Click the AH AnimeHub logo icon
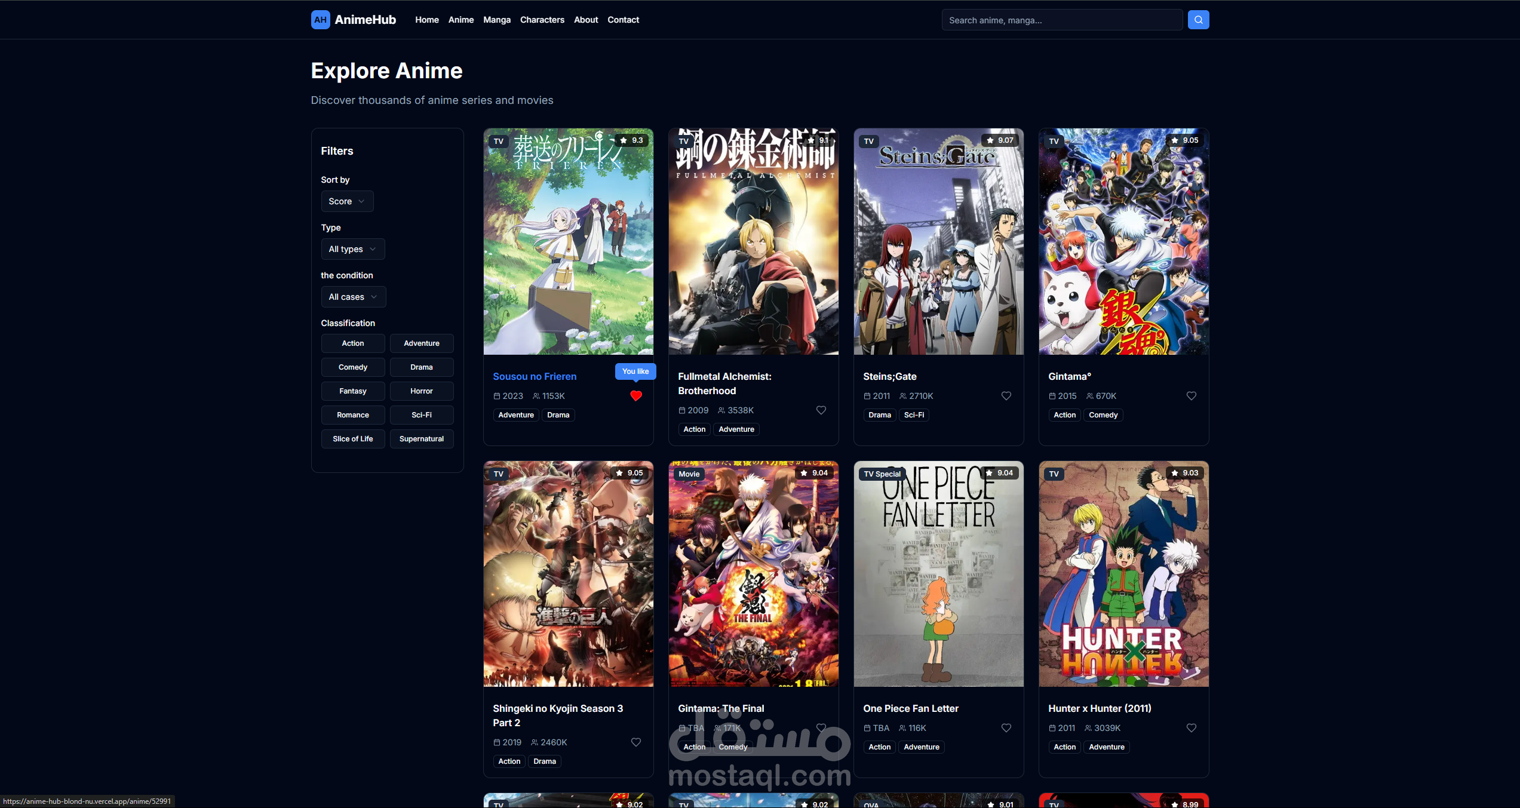Screen dimensions: 1520x808 point(320,20)
